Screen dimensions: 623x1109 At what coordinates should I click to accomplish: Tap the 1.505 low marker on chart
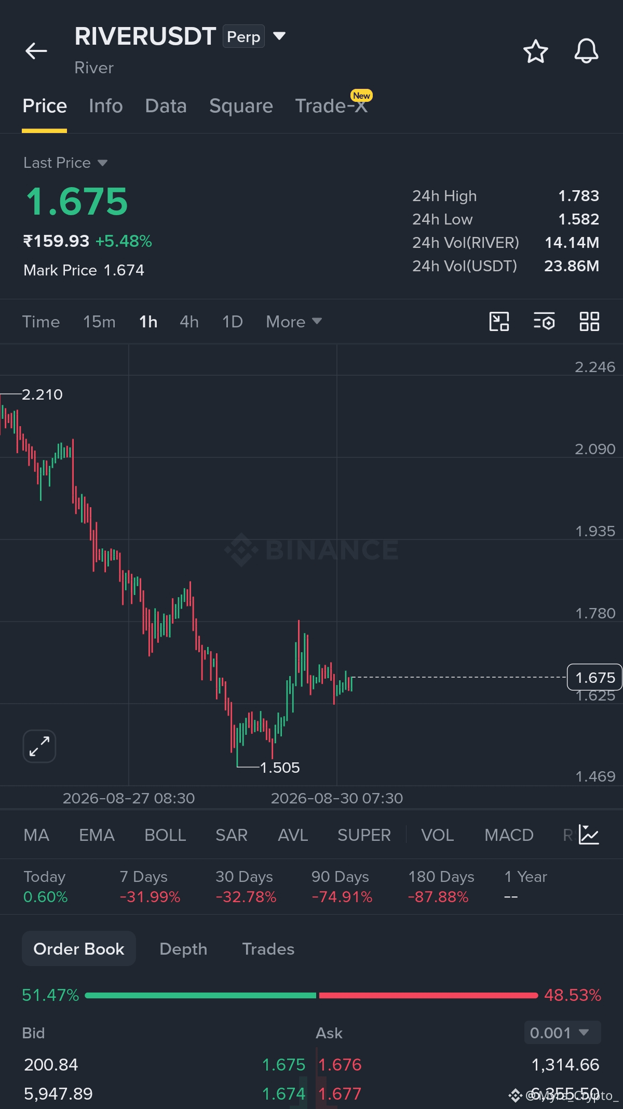coord(280,768)
